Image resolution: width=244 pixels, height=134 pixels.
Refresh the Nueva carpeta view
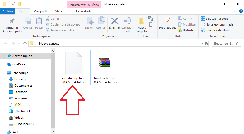[x=206, y=44]
